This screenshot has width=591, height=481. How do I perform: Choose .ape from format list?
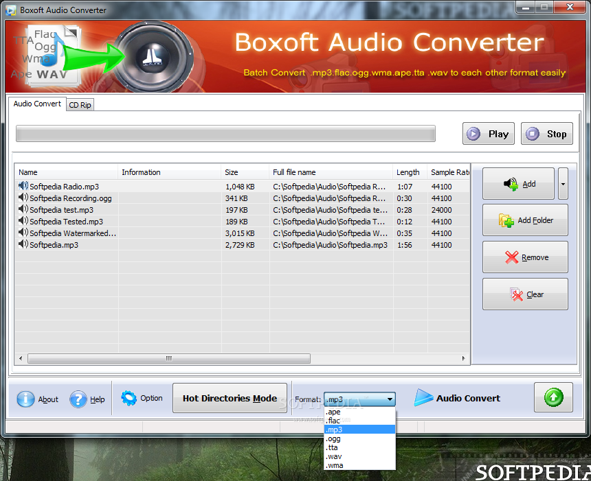(359, 412)
